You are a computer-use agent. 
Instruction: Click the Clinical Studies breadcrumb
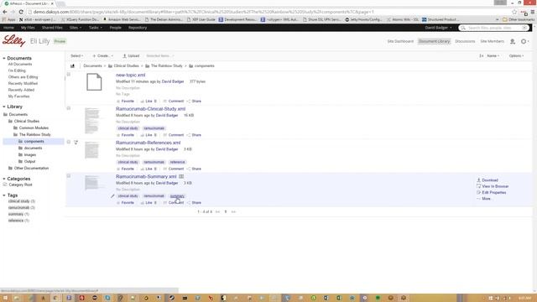pos(126,66)
